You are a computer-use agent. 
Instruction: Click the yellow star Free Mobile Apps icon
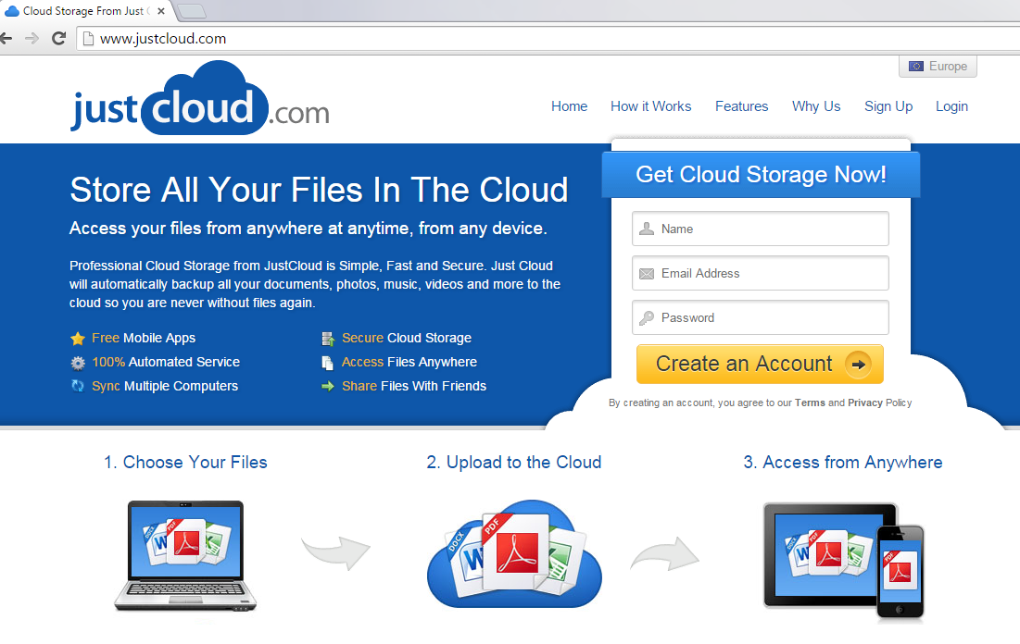click(78, 339)
